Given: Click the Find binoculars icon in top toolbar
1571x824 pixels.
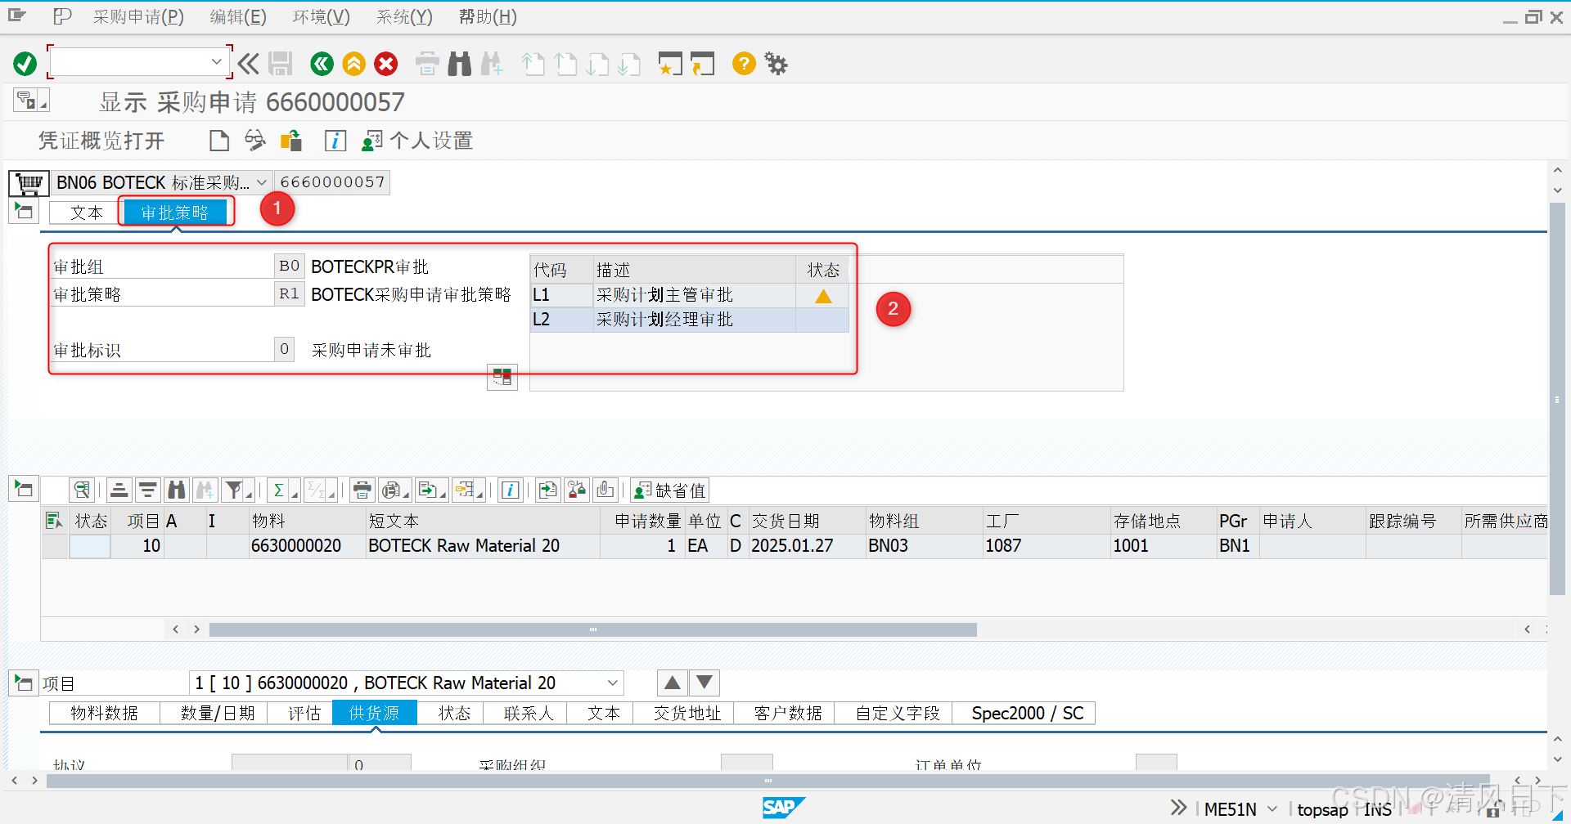Looking at the screenshot, I should (x=460, y=63).
